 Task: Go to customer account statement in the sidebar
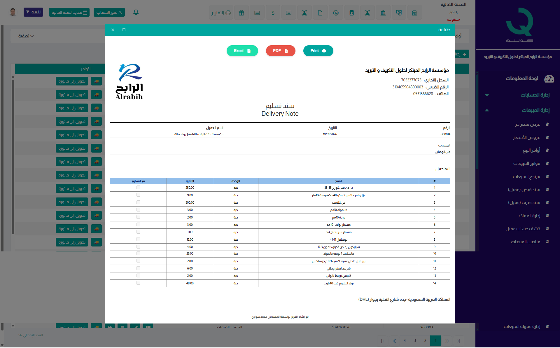523,229
